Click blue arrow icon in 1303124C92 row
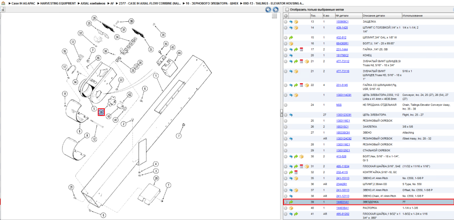Image resolution: width=454 pixels, height=220 pixels. click(x=291, y=139)
